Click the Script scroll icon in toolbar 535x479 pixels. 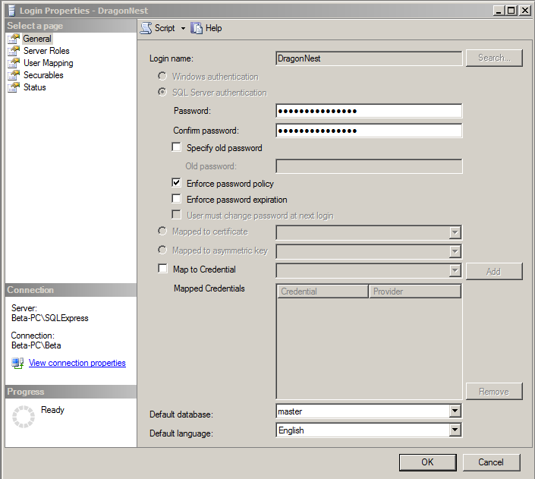[146, 28]
